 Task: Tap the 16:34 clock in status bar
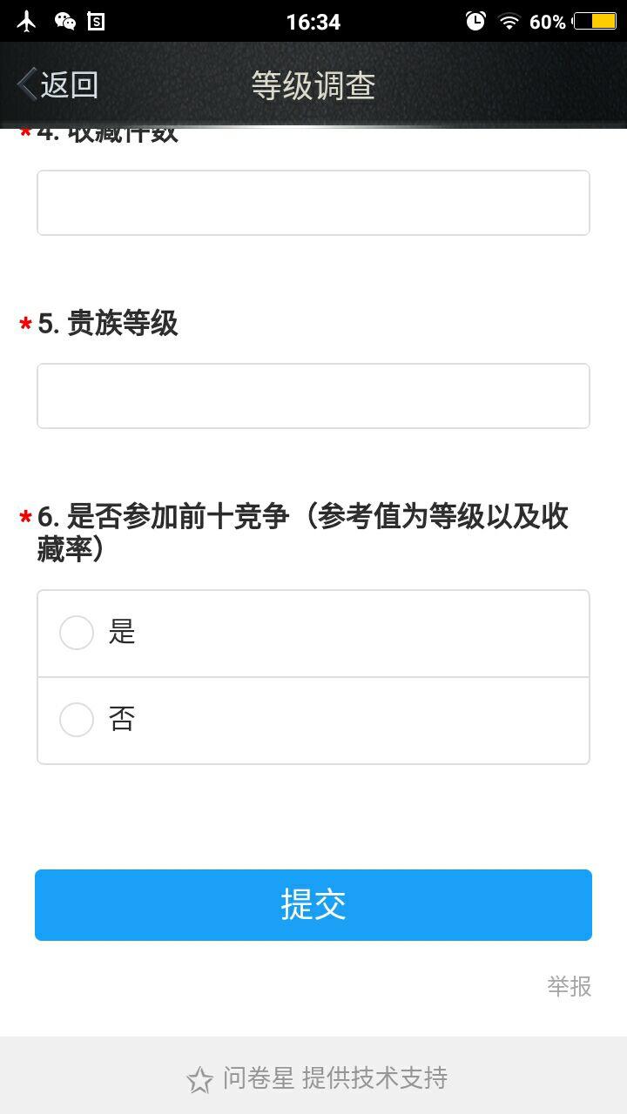click(313, 22)
